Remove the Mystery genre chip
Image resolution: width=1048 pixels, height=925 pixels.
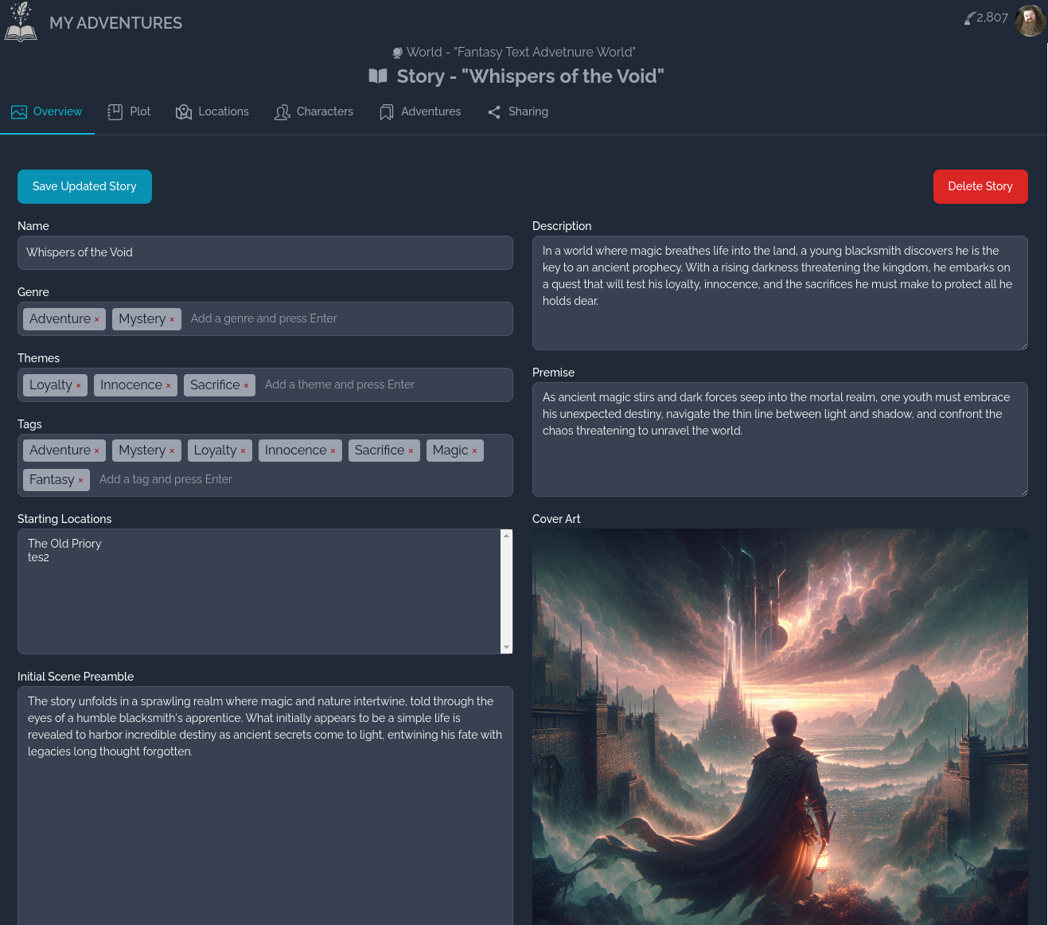pos(172,319)
